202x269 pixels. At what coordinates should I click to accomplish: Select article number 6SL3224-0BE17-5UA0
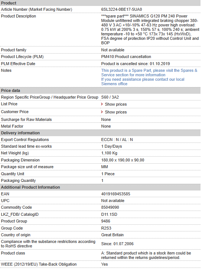click(x=121, y=9)
